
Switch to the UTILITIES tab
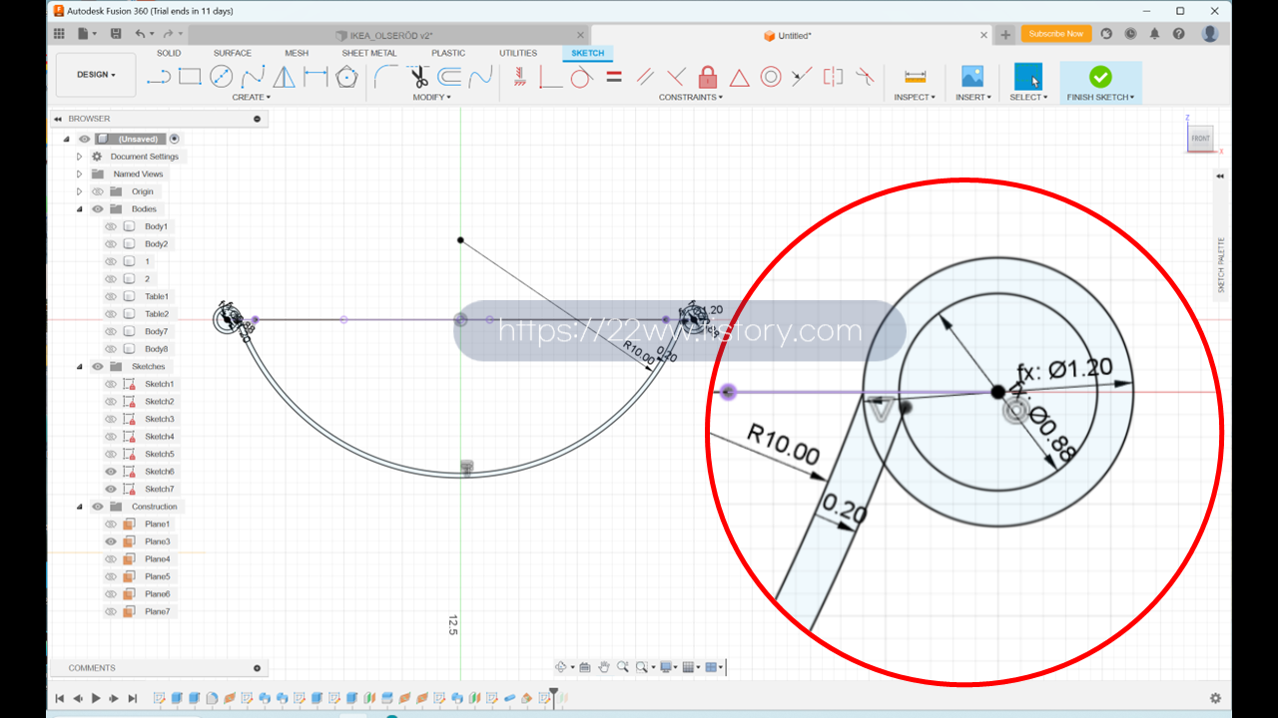pyautogui.click(x=518, y=53)
